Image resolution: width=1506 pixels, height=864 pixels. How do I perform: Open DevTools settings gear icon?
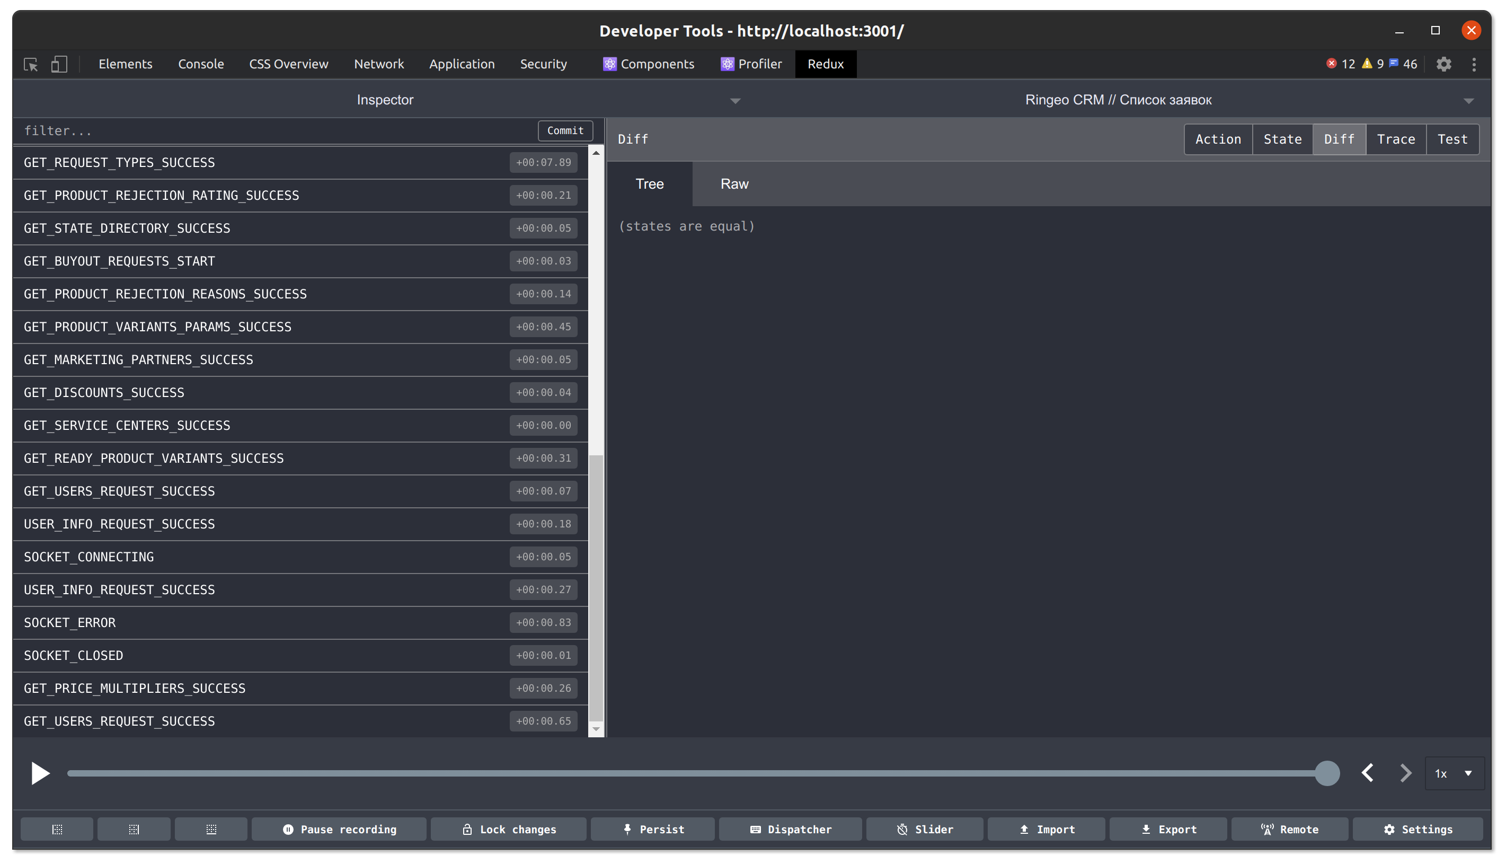pyautogui.click(x=1443, y=64)
